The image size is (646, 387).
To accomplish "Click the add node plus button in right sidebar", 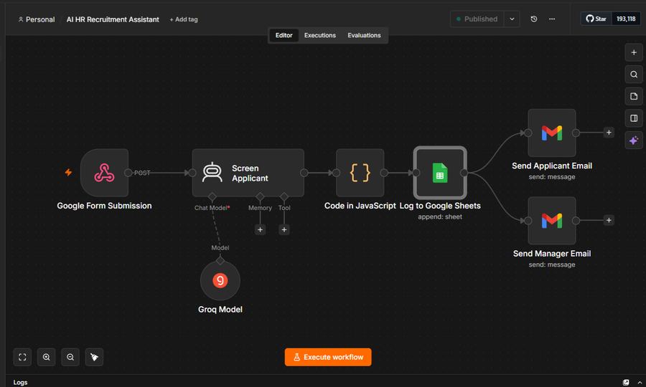I will [x=634, y=52].
